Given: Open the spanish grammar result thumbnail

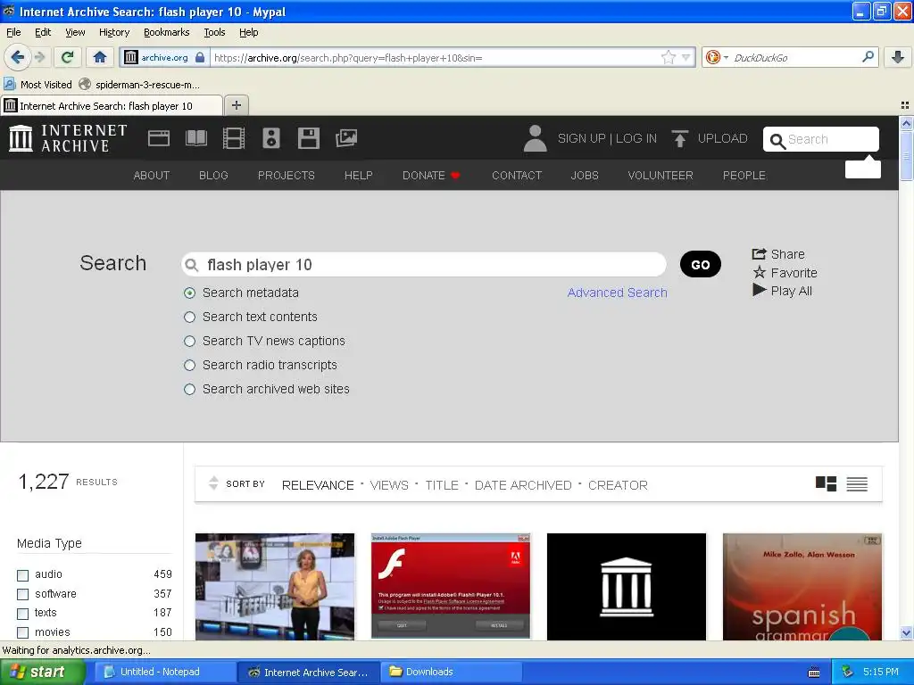Looking at the screenshot, I should pos(802,586).
